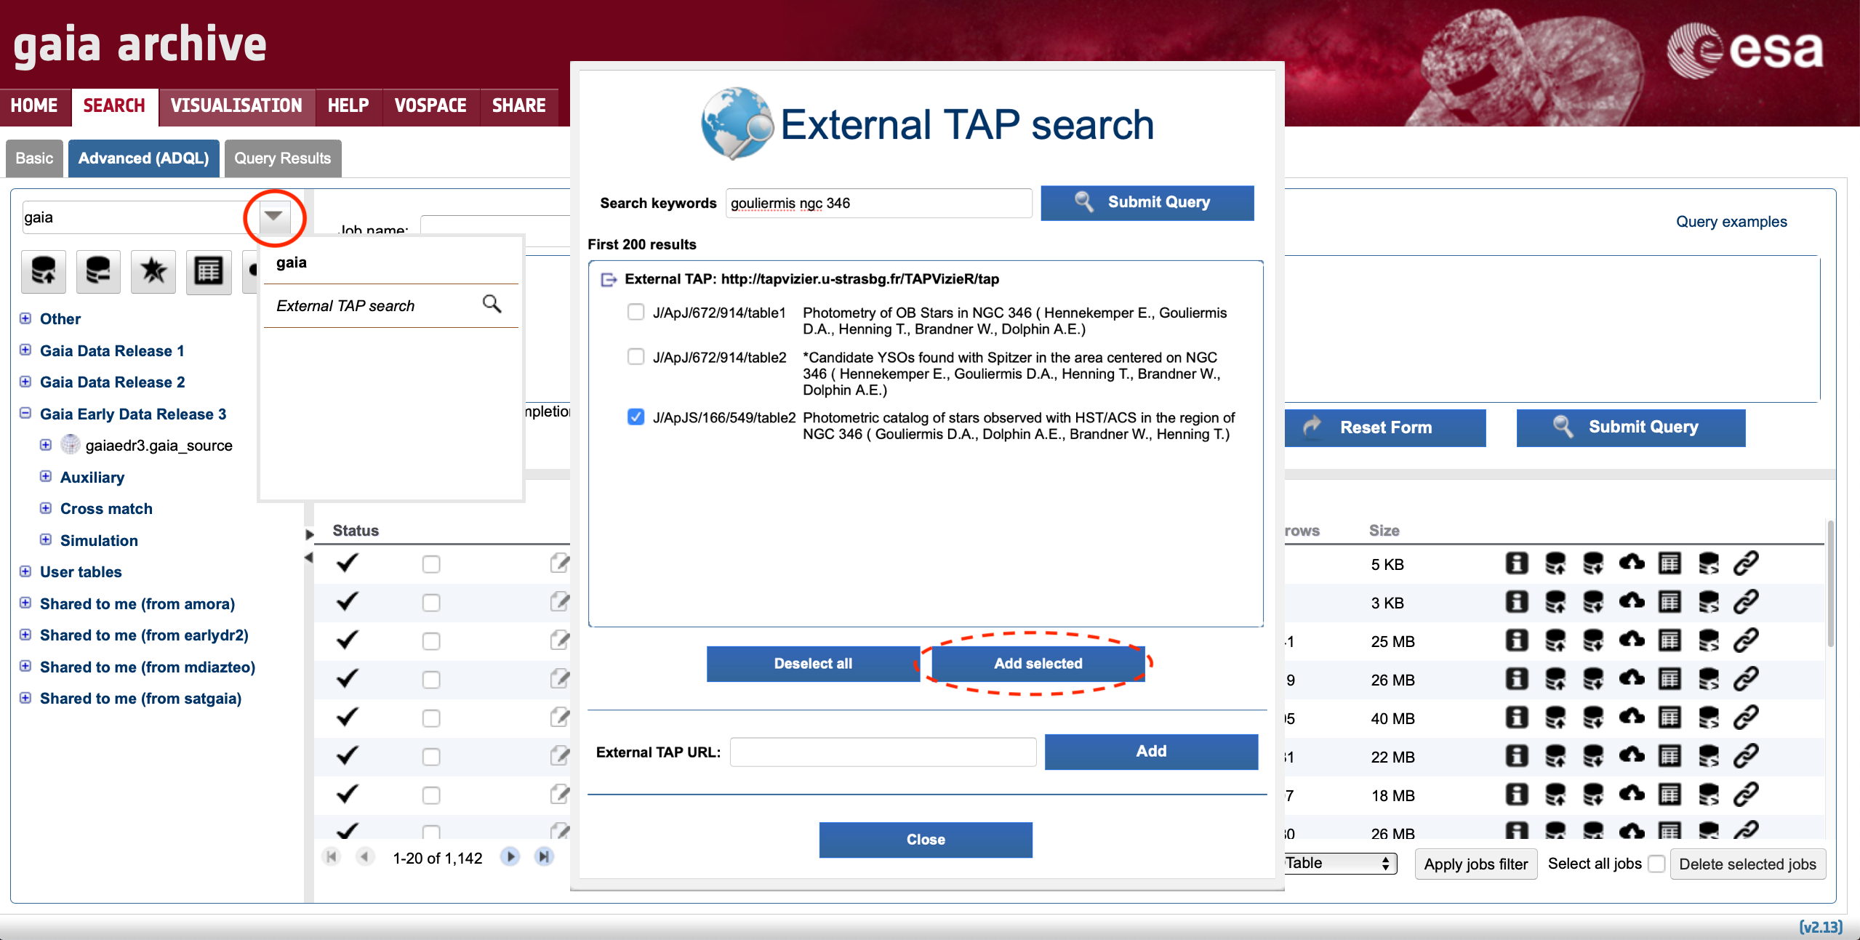The height and width of the screenshot is (940, 1860).
Task: Expand Gaia Data Release 2 node
Action: 25,382
